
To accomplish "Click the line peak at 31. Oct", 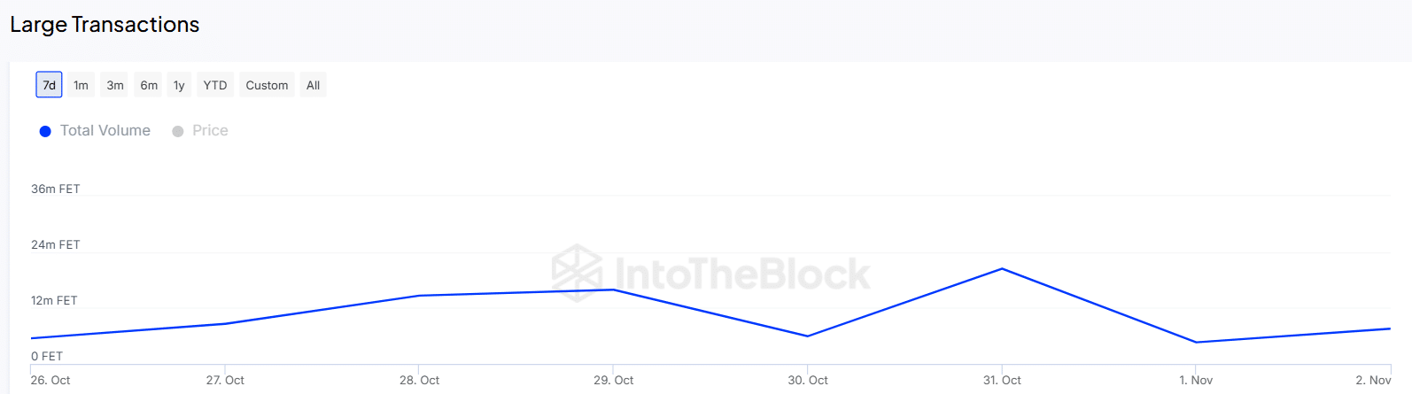I will coord(1002,269).
